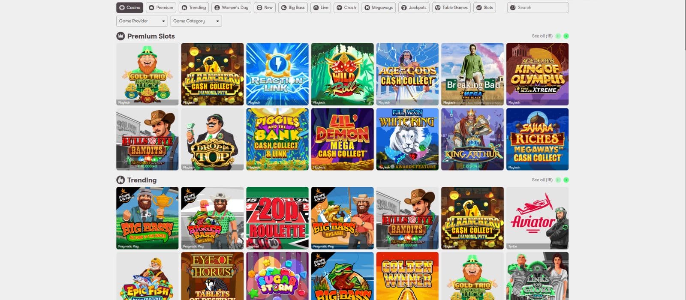Open the Epic Fish game
This screenshot has width=686, height=300.
147,276
